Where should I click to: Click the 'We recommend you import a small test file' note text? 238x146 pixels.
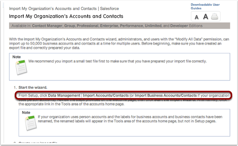tap(117, 61)
